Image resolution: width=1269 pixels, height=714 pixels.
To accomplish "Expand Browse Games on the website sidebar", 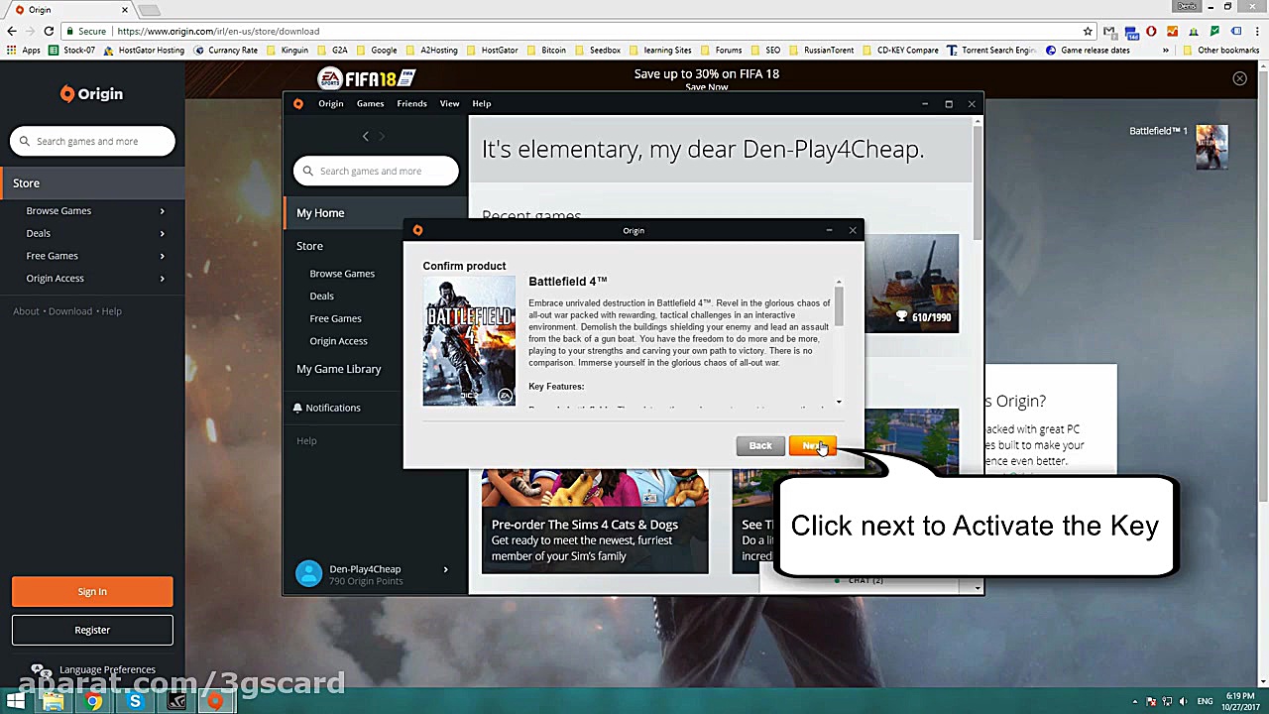I will 162,211.
